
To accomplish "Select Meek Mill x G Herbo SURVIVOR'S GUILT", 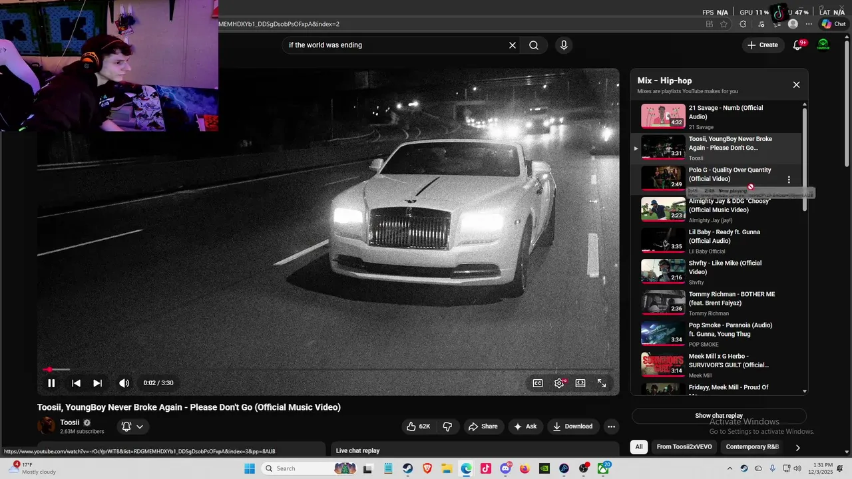I will [x=716, y=365].
